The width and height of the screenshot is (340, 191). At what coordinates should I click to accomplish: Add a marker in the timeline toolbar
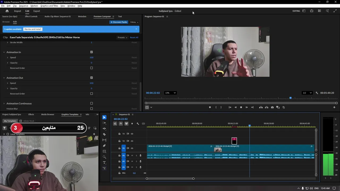pyautogui.click(x=132, y=124)
